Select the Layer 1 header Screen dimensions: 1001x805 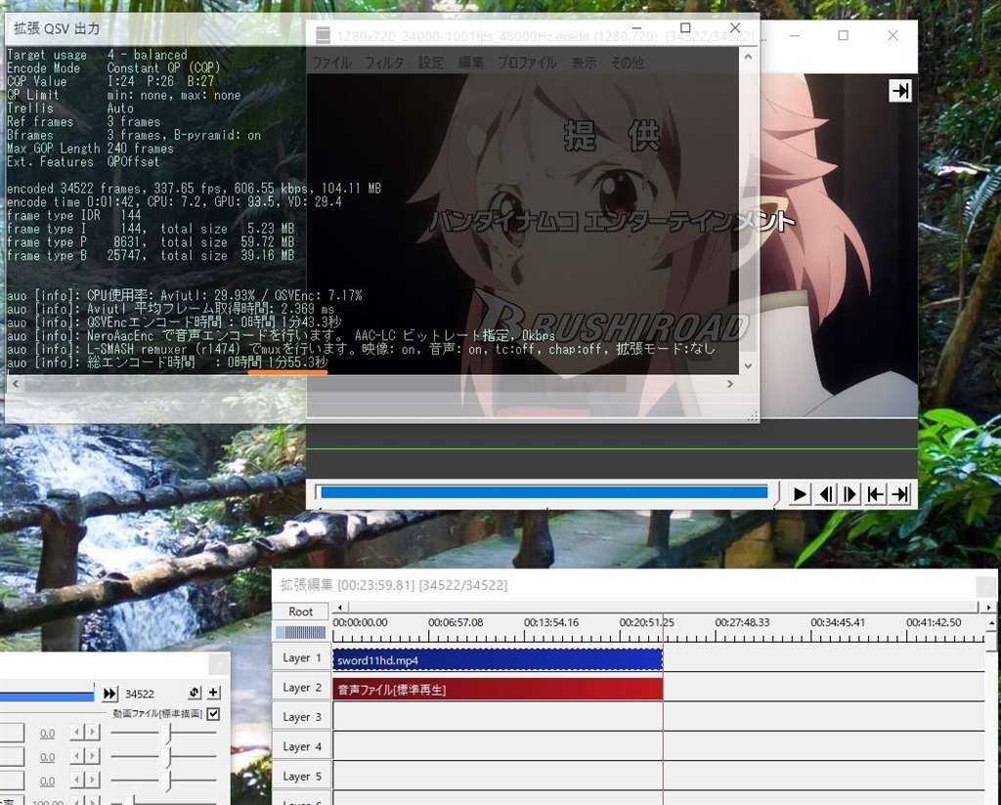301,657
